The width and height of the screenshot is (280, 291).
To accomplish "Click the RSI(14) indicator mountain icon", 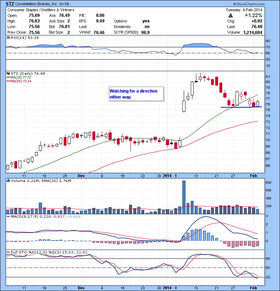I will point(8,38).
